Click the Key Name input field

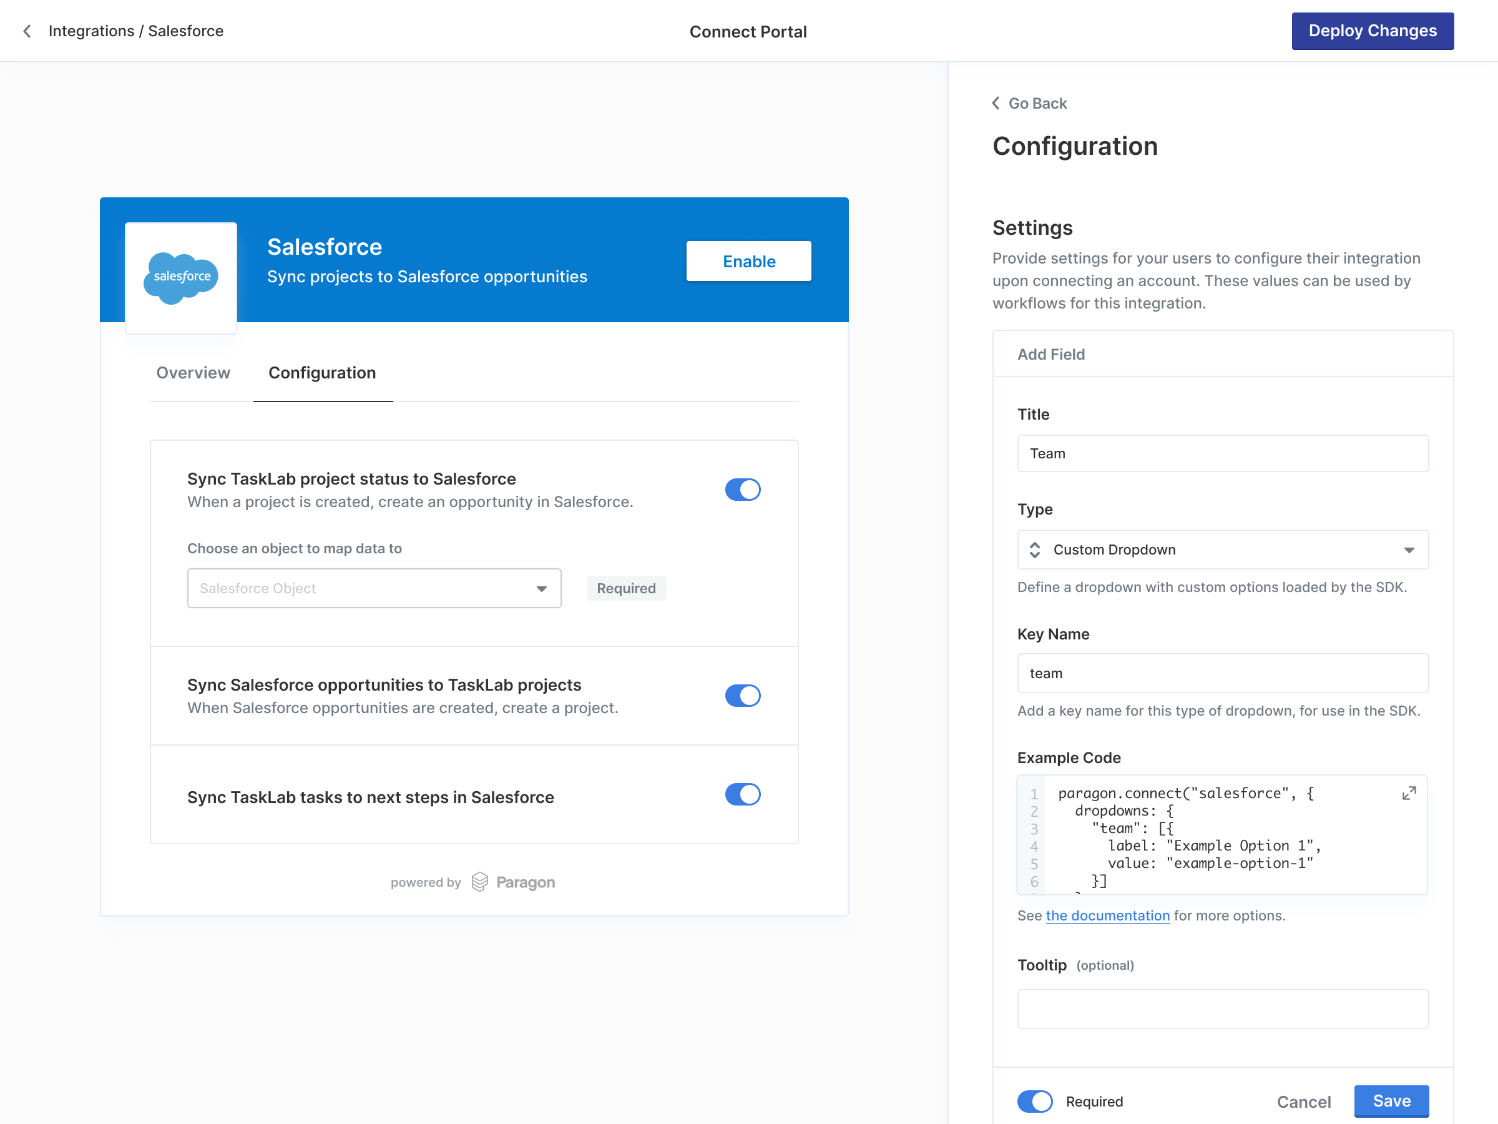tap(1222, 673)
